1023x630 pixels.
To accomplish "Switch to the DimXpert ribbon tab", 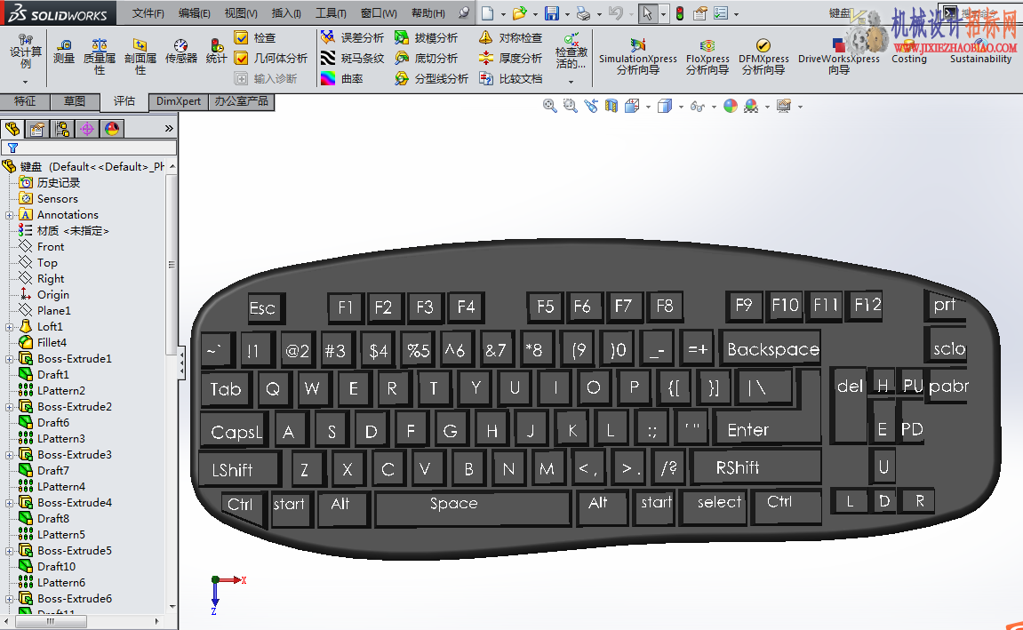I will tap(178, 101).
